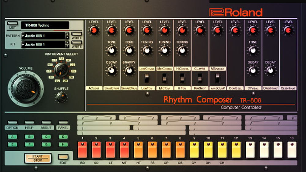
Task: Click the HiTom TUNING knob
Action: (182, 50)
